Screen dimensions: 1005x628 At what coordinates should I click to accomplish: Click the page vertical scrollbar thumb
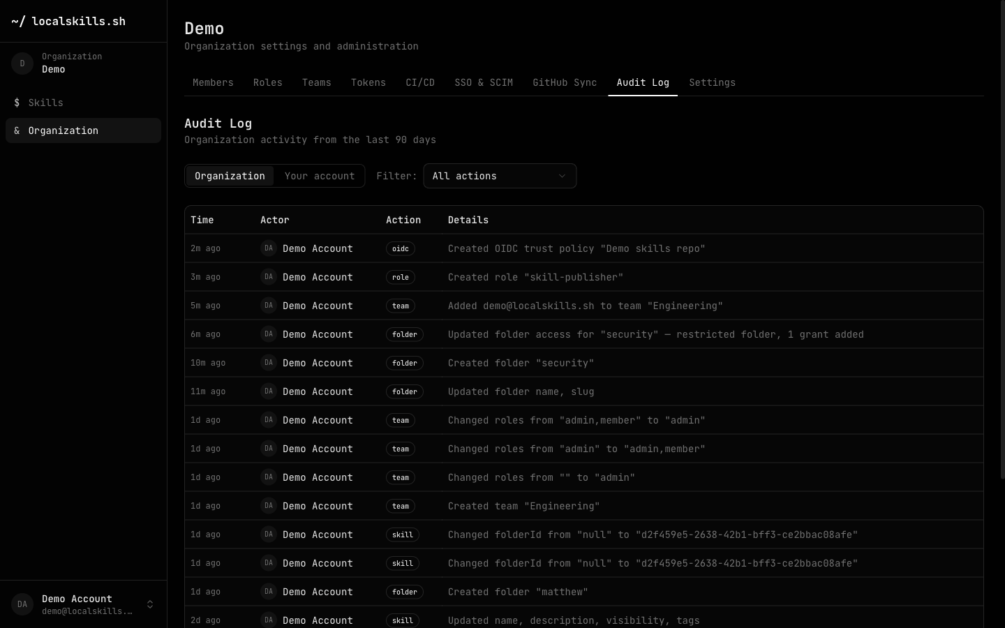pos(1002,241)
